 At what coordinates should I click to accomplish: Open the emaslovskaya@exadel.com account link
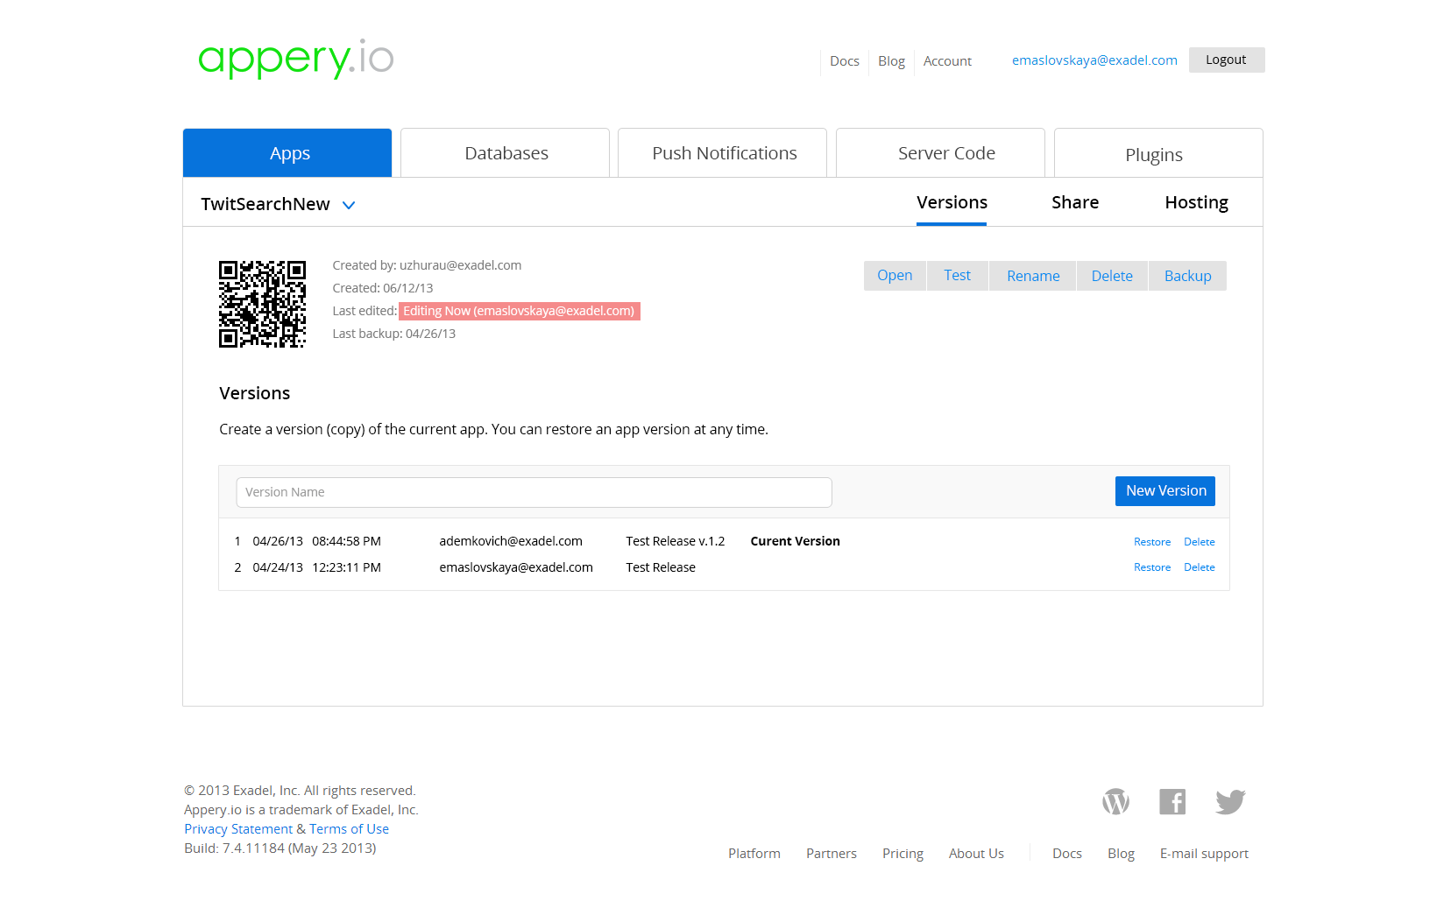click(1094, 60)
